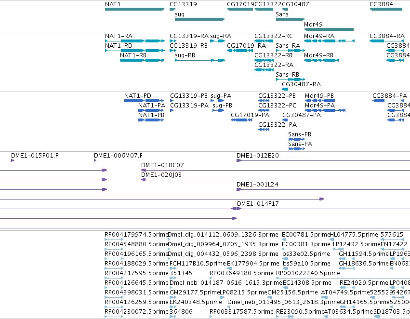Image resolution: width=410 pixels, height=319 pixels.
Task: Click the DME1-006M07.F marker
Action: [x=95, y=160]
